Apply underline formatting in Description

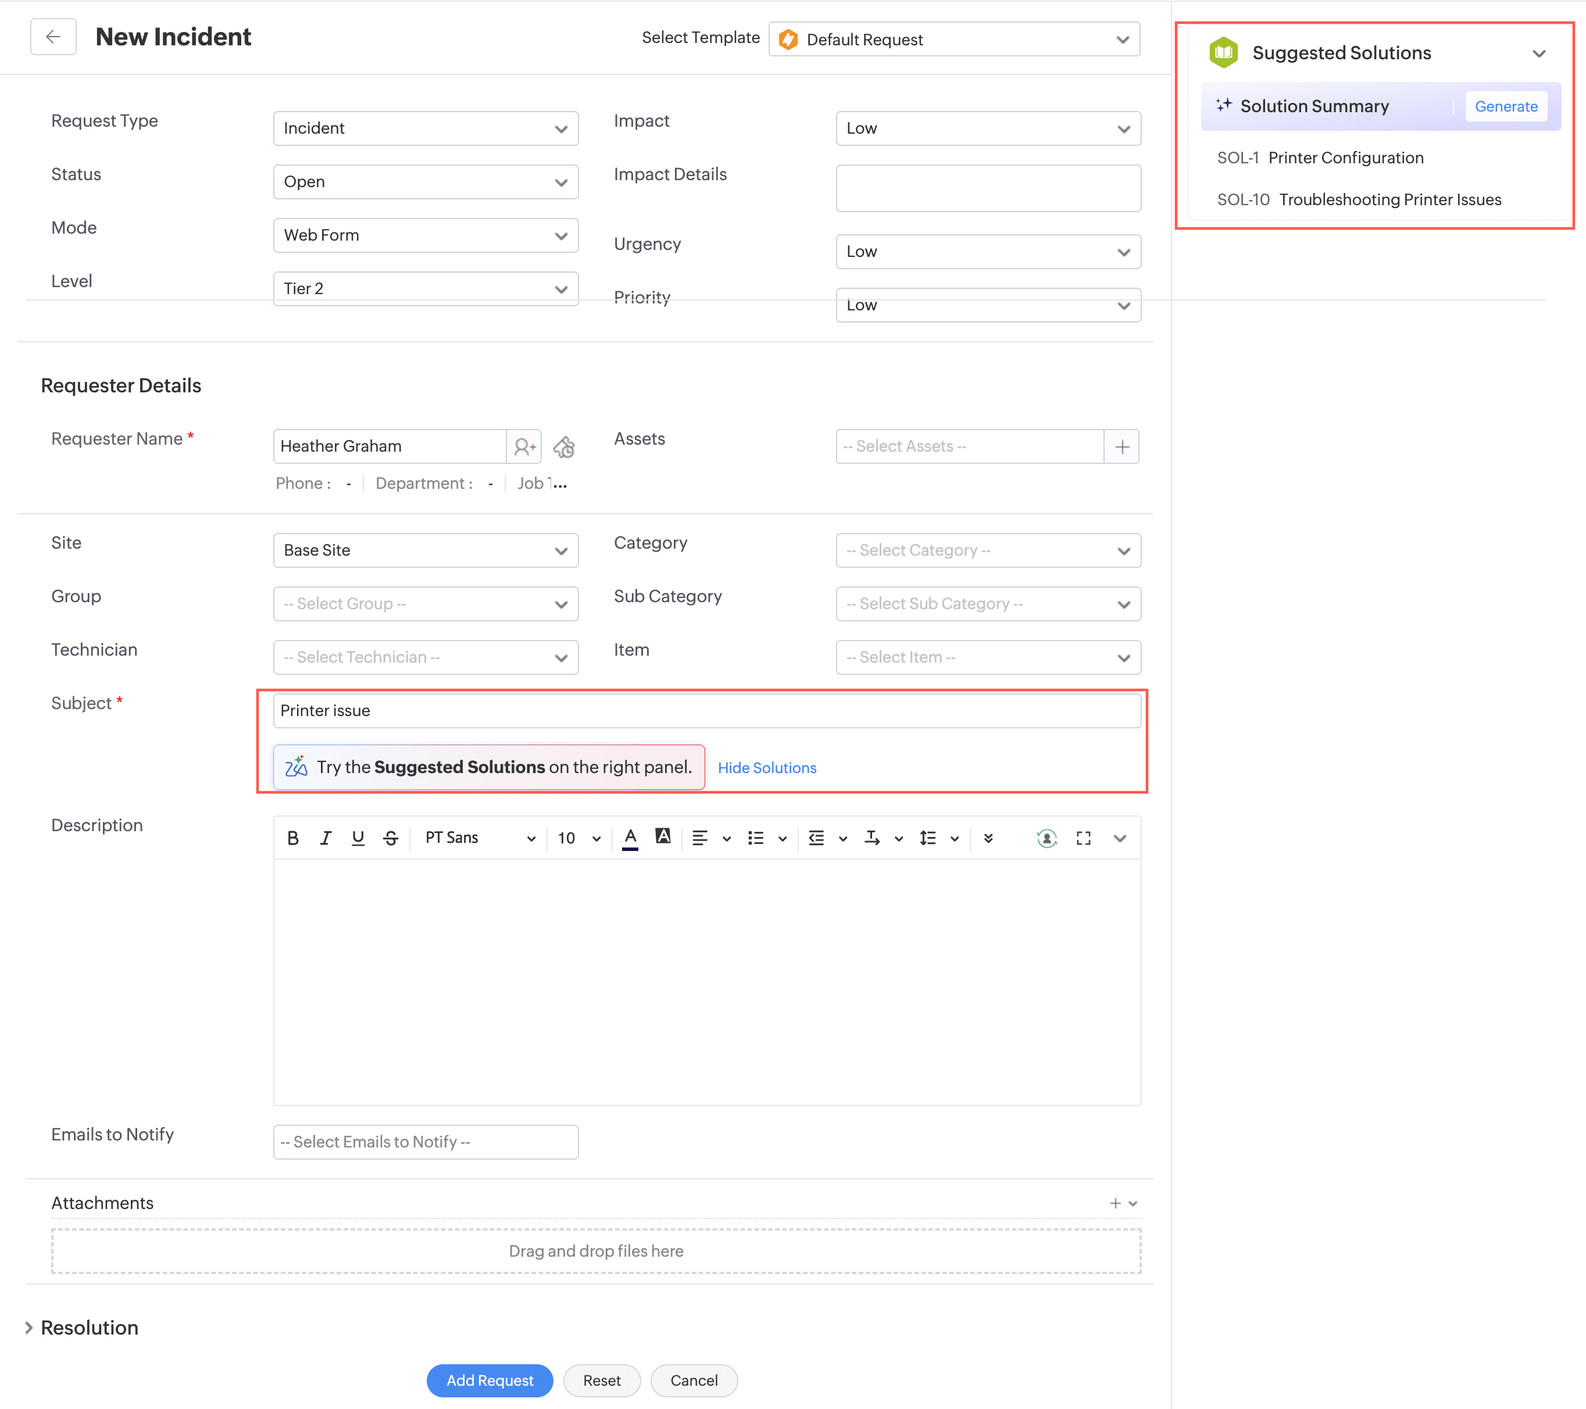click(x=358, y=838)
